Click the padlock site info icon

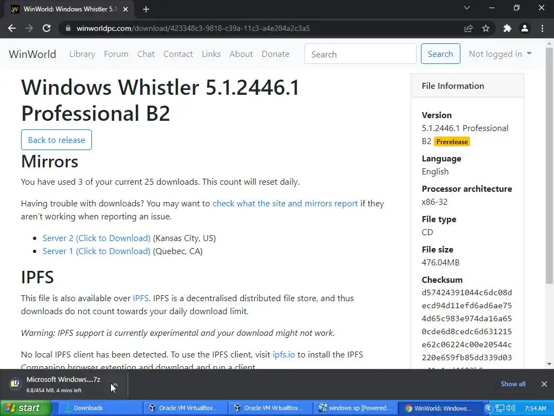tap(68, 28)
